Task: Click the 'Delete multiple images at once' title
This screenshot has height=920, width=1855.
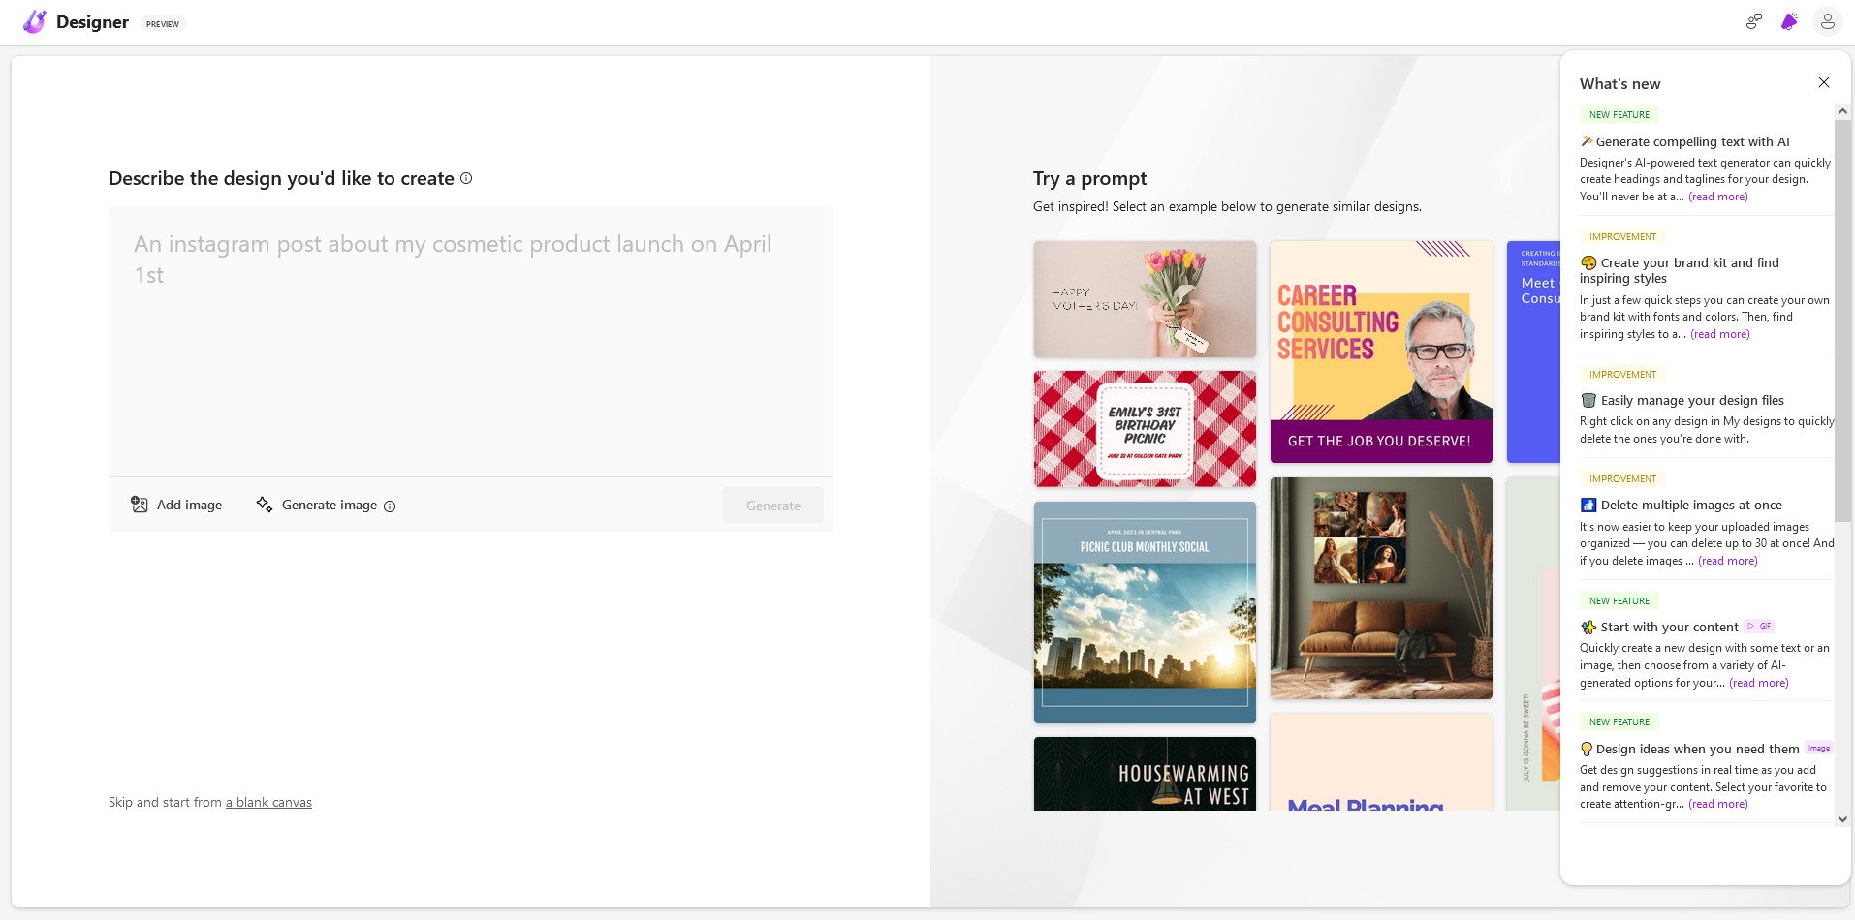Action: (x=1691, y=505)
